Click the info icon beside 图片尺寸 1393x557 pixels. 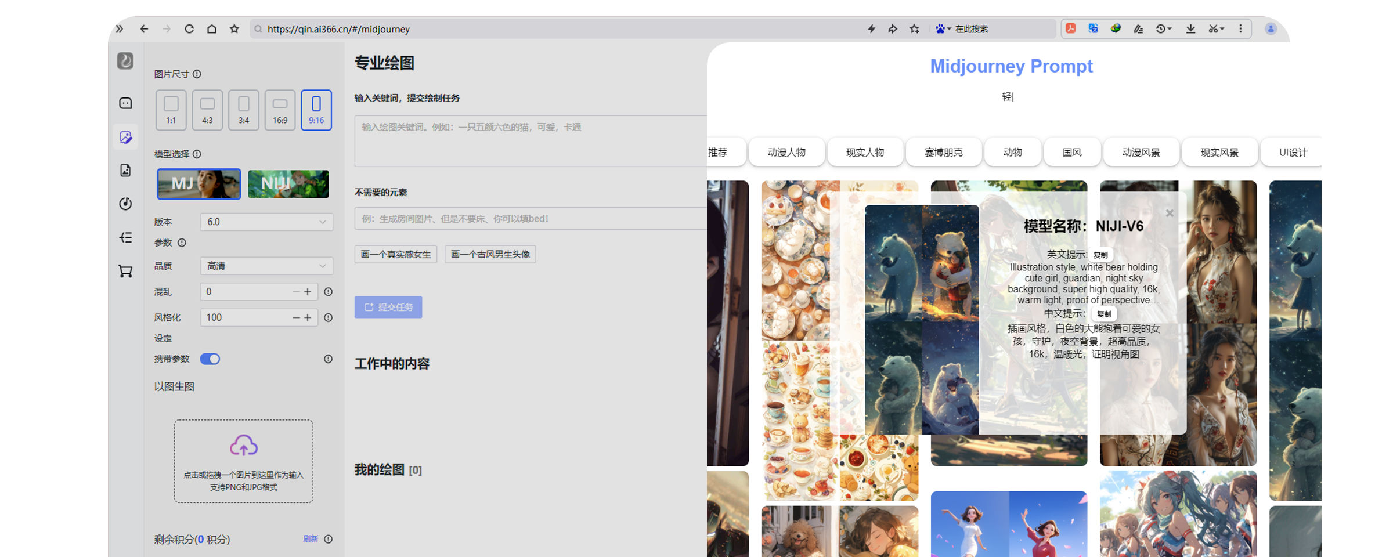pyautogui.click(x=197, y=74)
